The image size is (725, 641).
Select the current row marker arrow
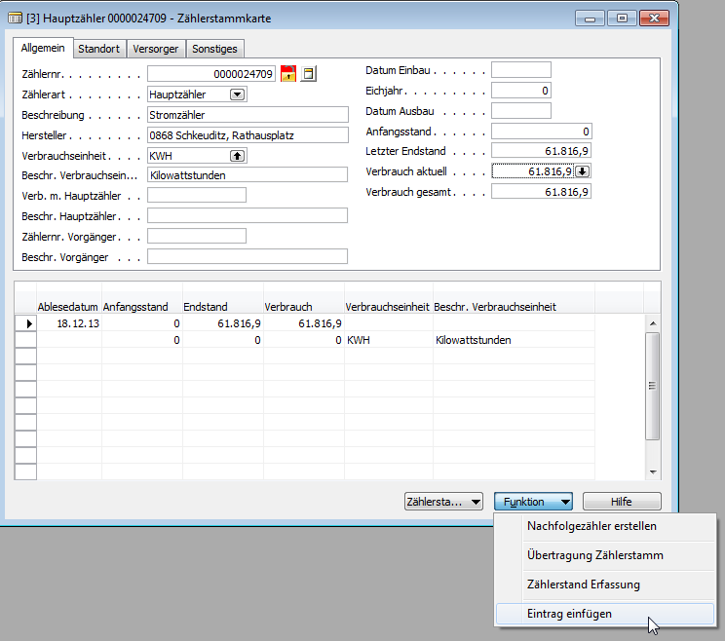click(26, 323)
